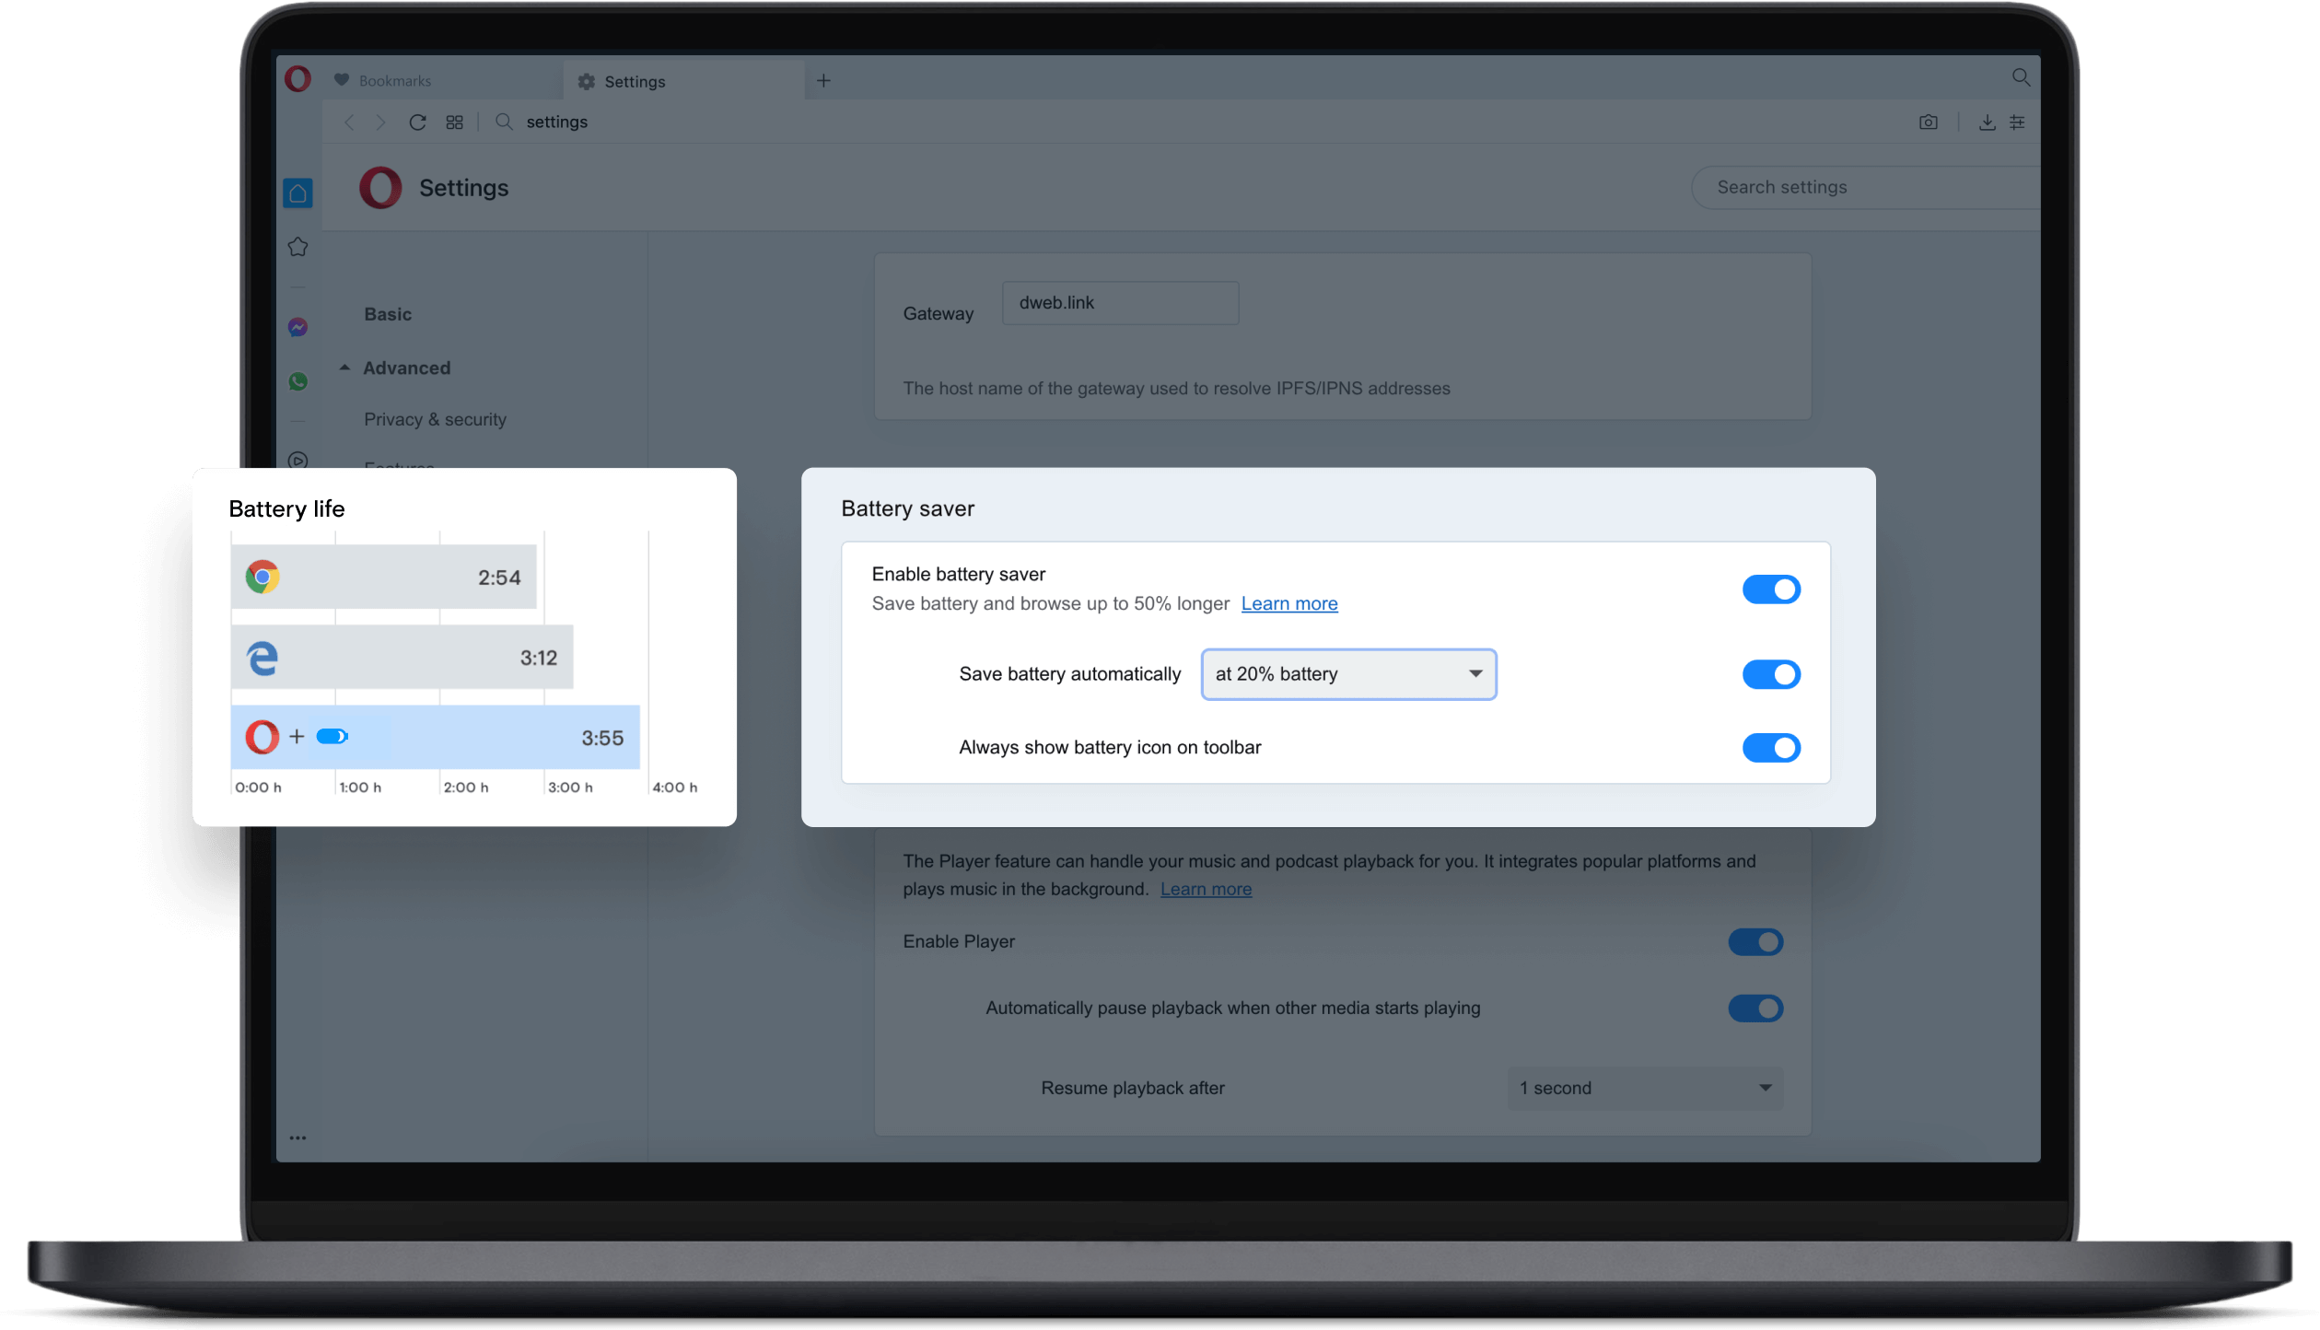The height and width of the screenshot is (1330, 2320).
Task: Disable the Enable Player toggle
Action: click(1755, 941)
